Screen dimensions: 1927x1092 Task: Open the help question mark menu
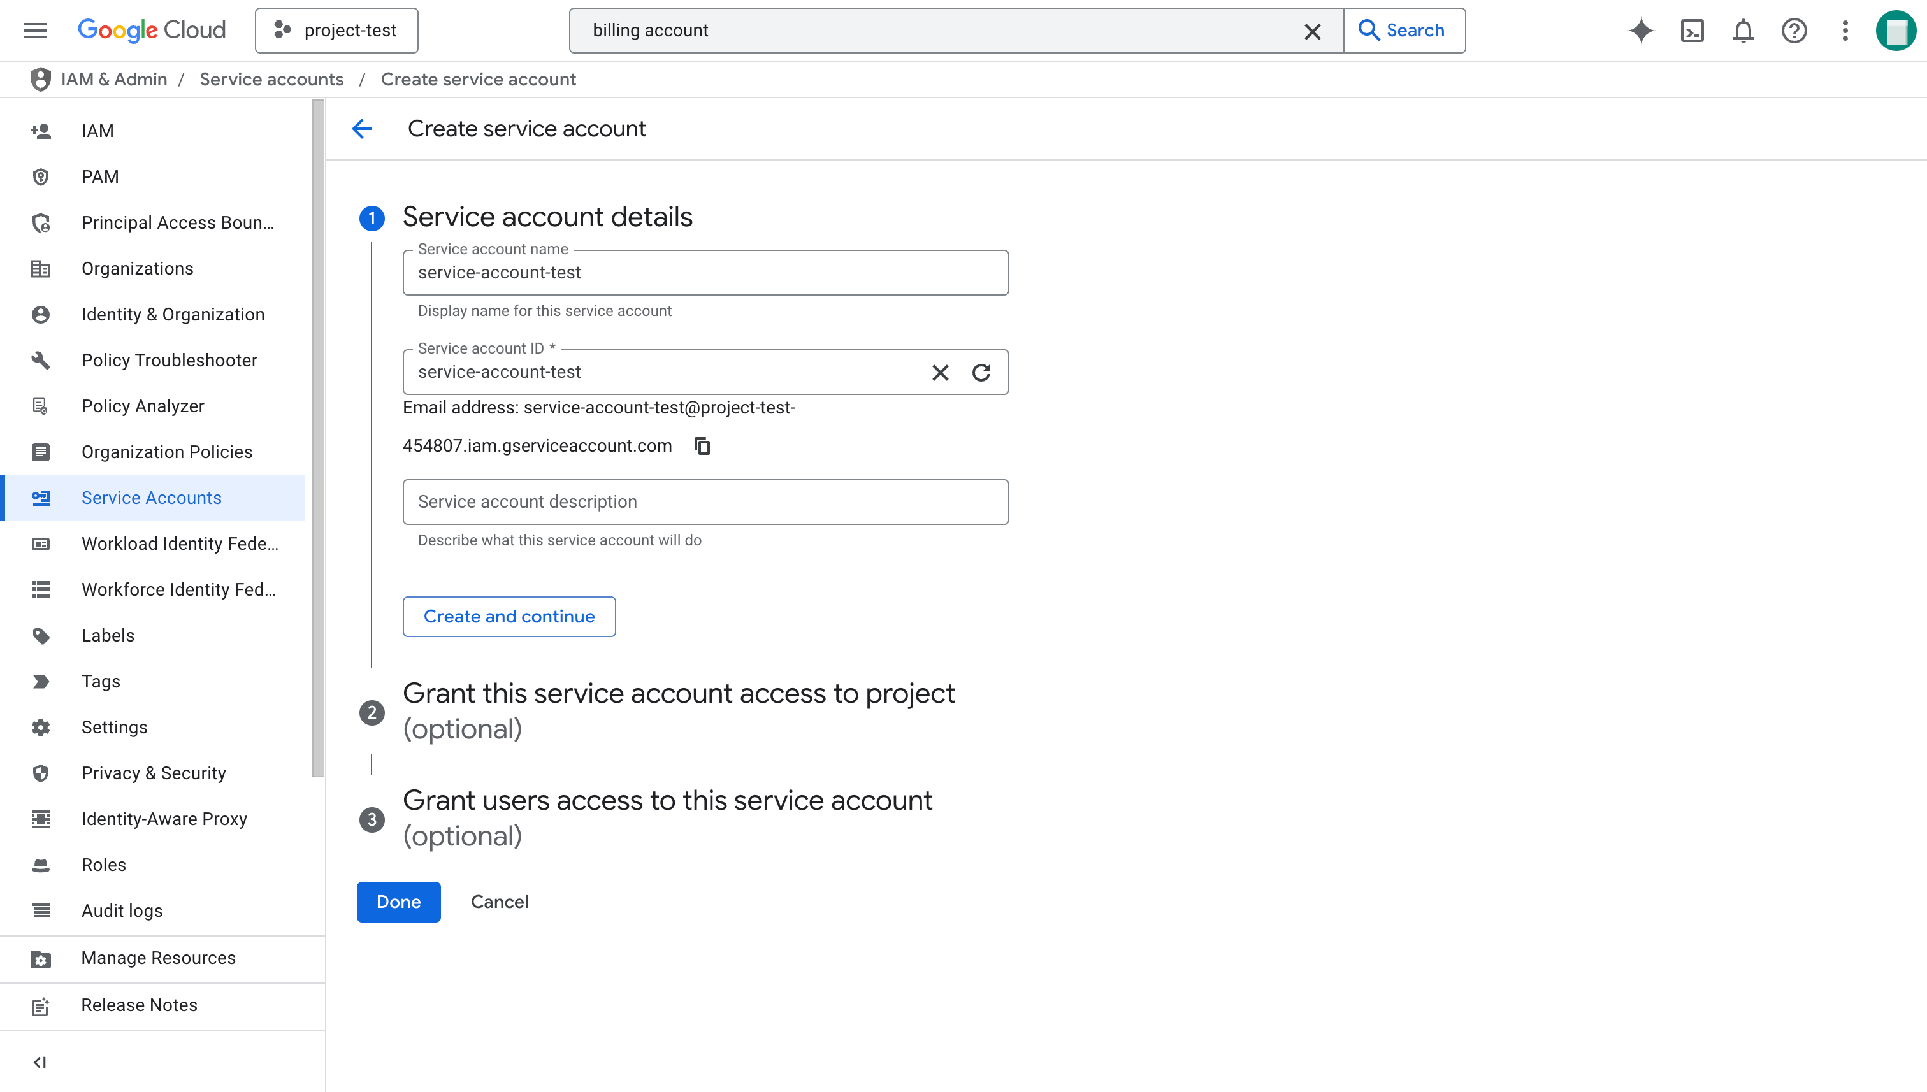pos(1794,31)
